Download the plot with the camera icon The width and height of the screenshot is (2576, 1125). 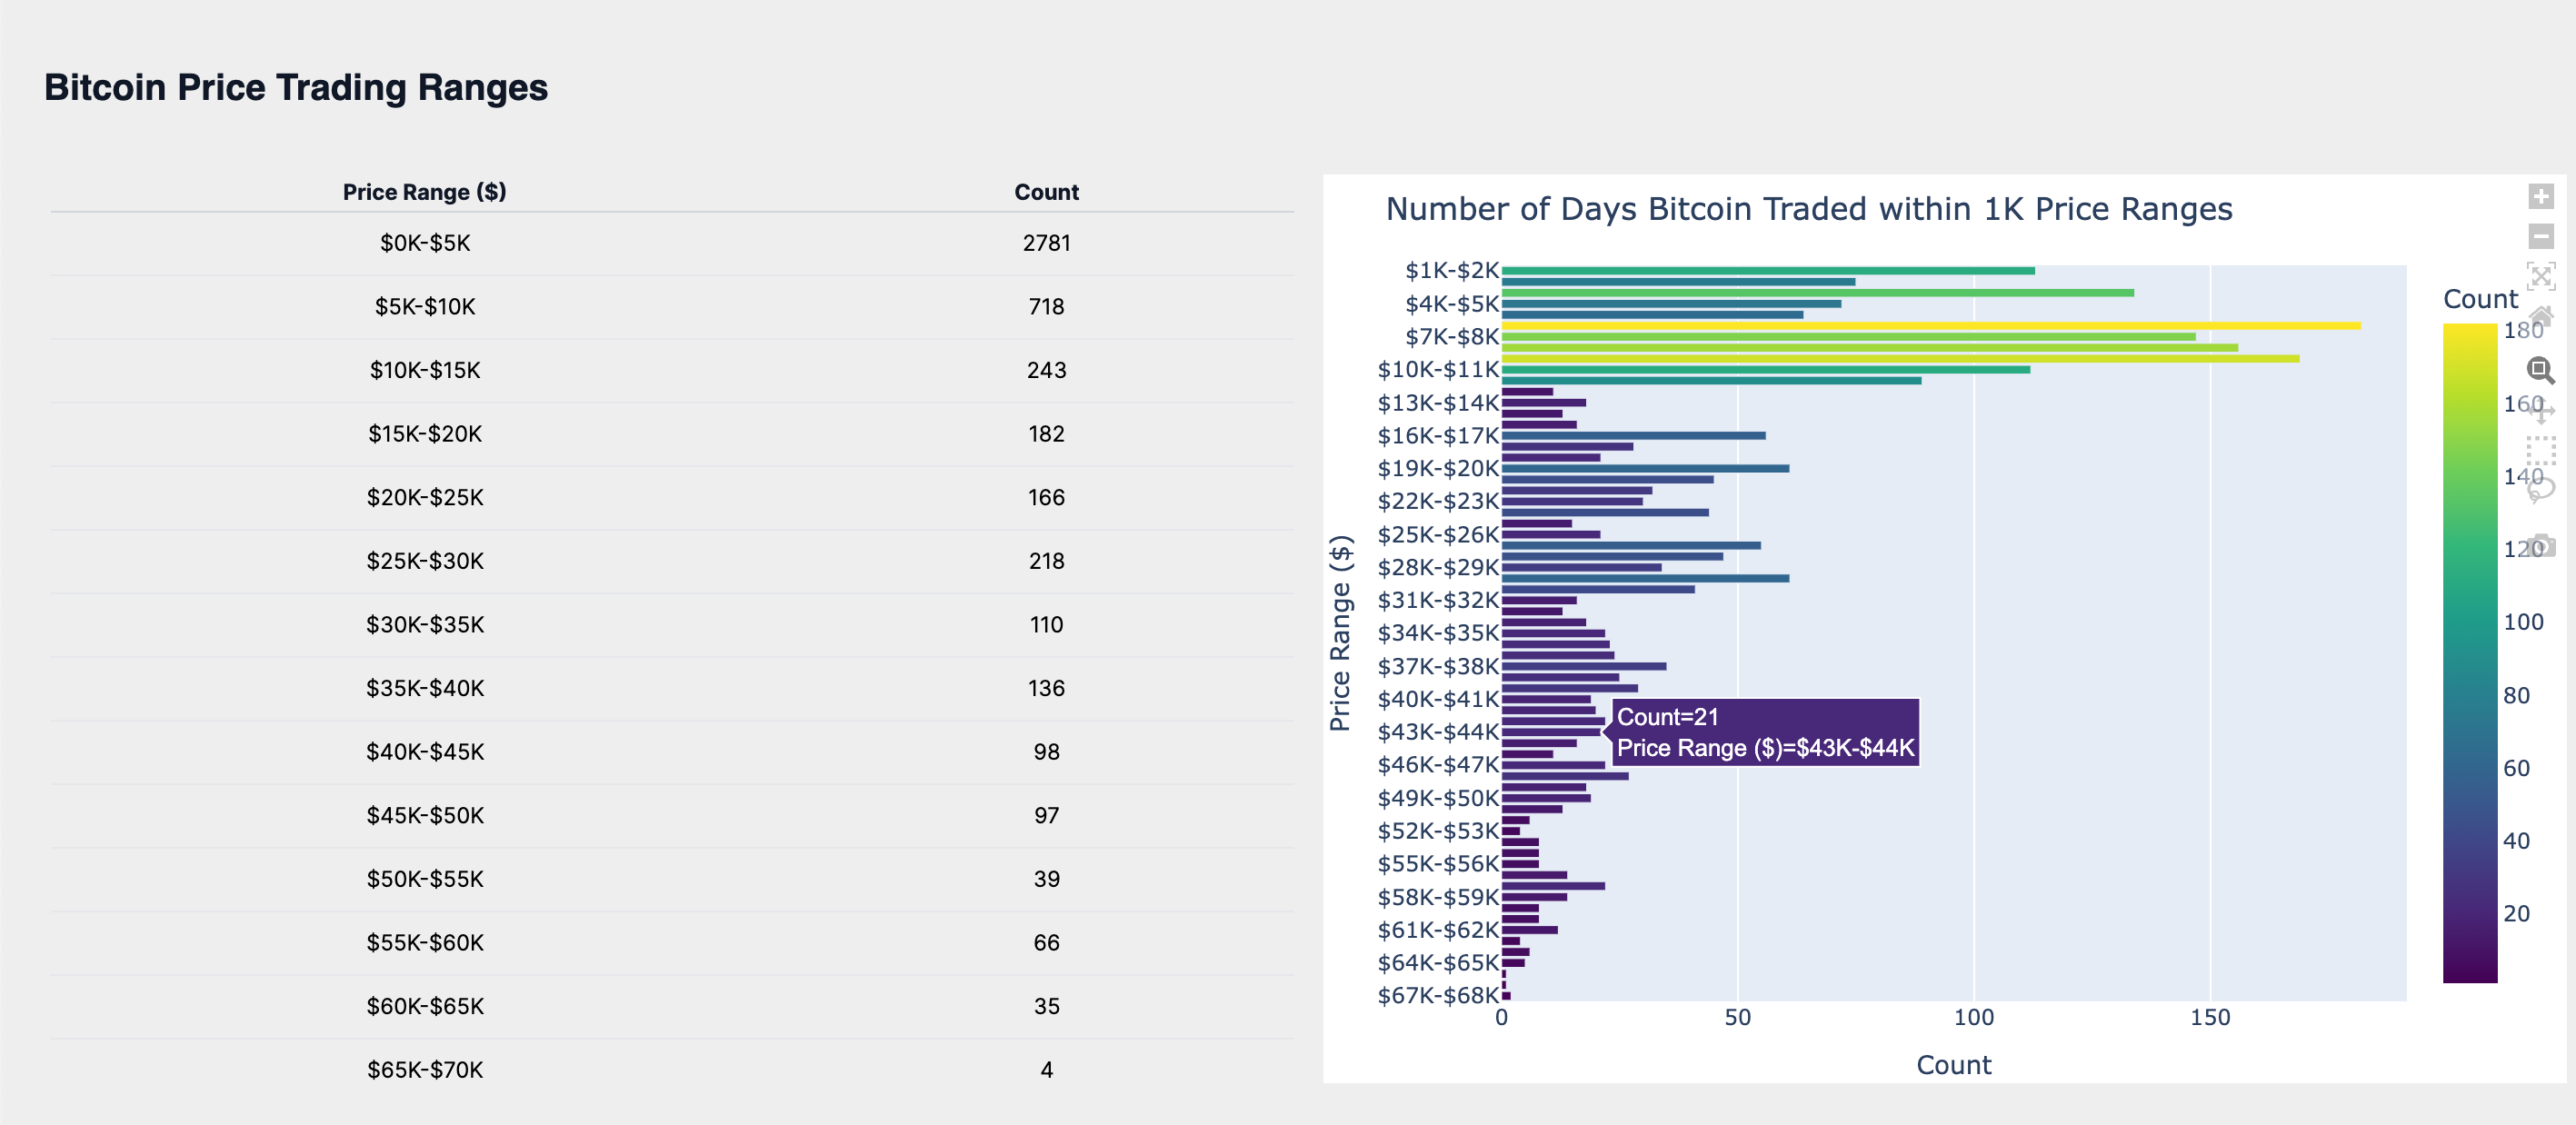pyautogui.click(x=2541, y=546)
